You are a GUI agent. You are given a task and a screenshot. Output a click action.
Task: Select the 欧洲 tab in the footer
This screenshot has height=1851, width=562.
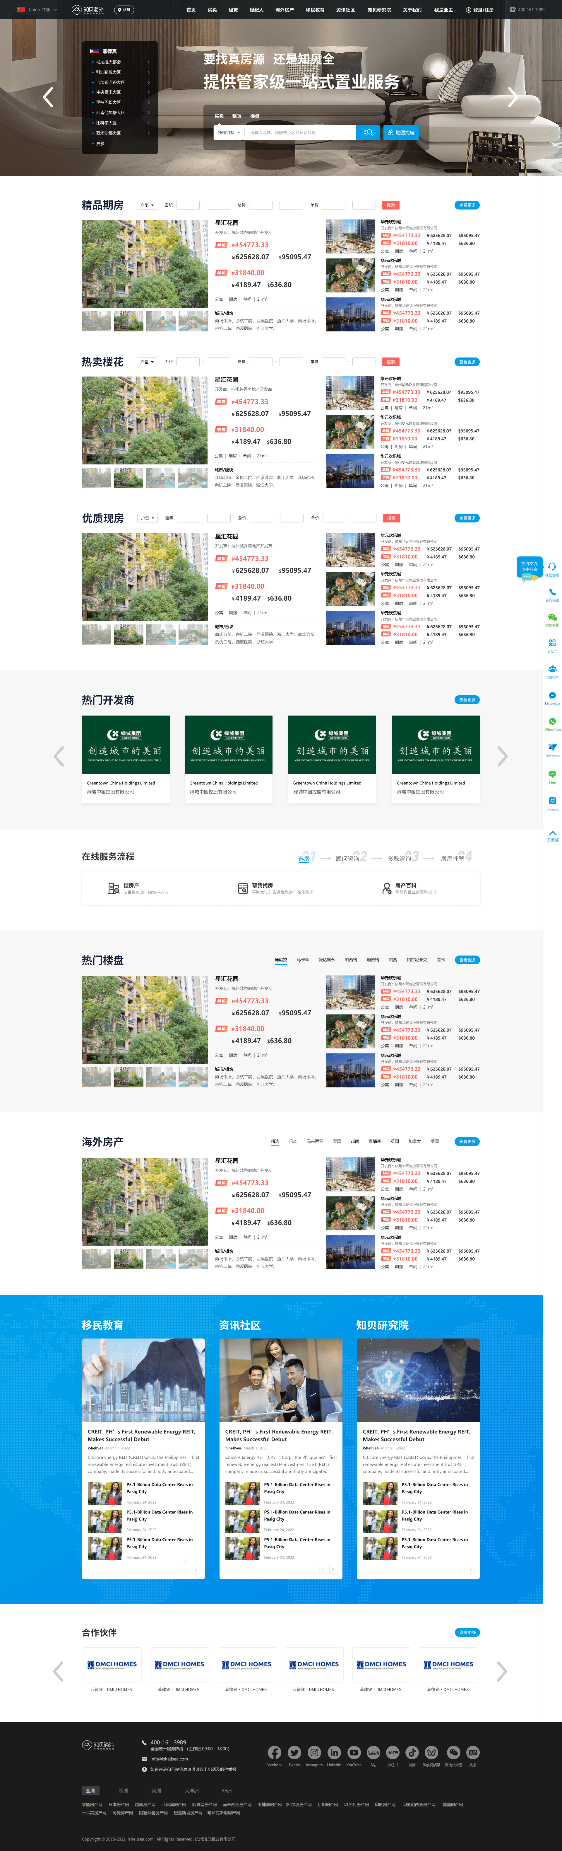click(124, 1791)
